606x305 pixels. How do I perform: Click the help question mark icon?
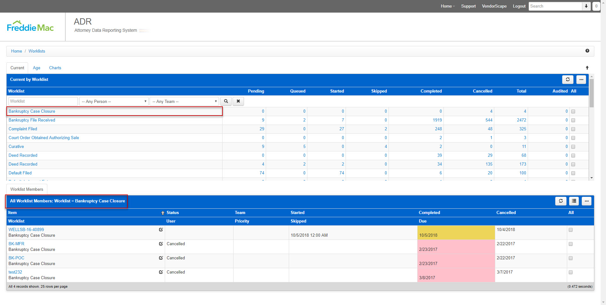coord(587,51)
